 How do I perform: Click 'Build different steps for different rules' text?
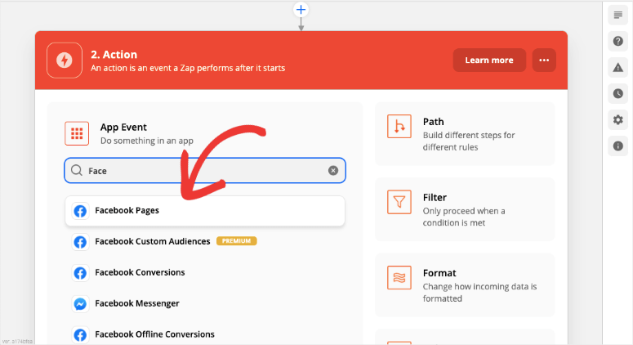[x=469, y=141]
